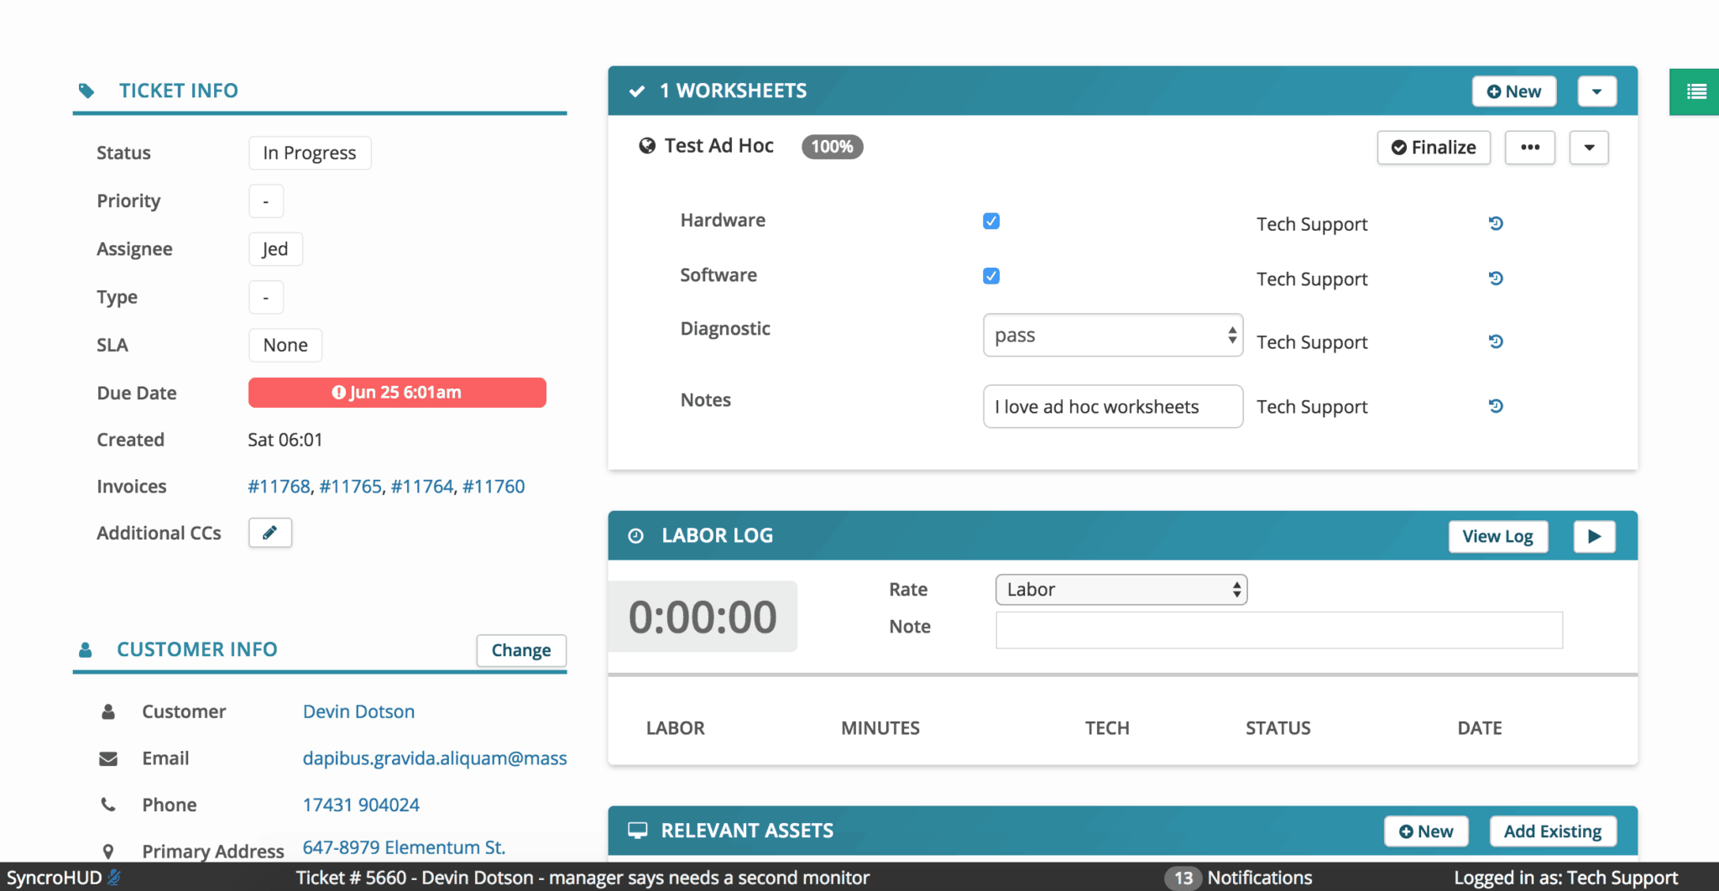Start the labor timer with the play icon

pos(1595,536)
